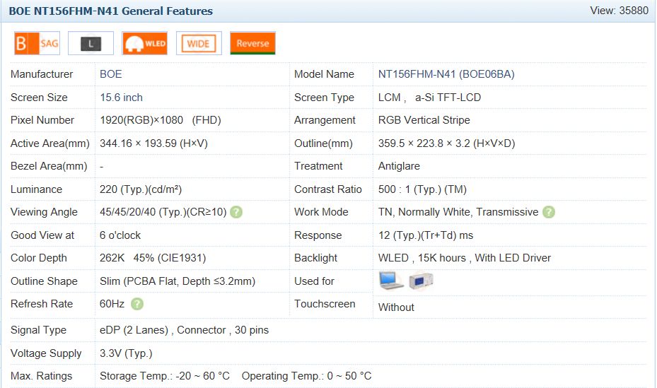The height and width of the screenshot is (388, 657).
Task: Click the BOE SAG brand badge icon
Action: coord(37,43)
